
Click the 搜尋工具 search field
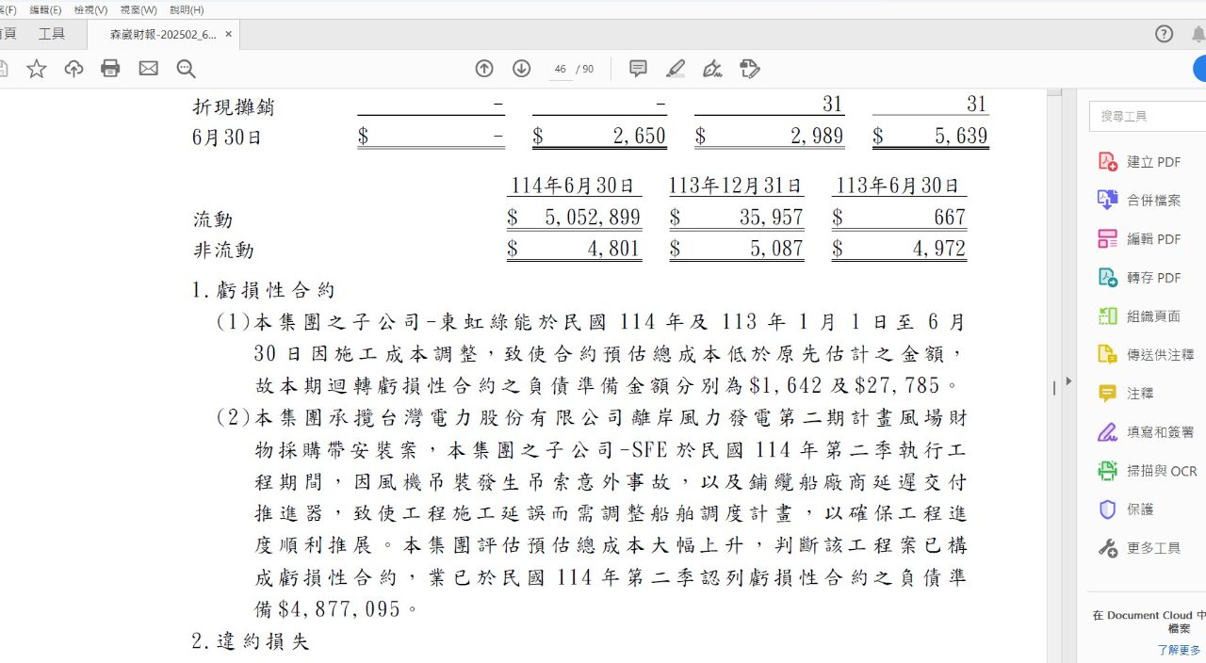pyautogui.click(x=1149, y=116)
